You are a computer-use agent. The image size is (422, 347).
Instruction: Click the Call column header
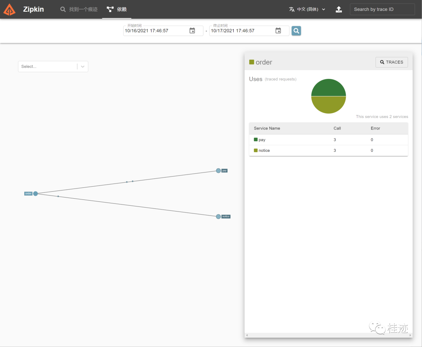[x=337, y=128]
